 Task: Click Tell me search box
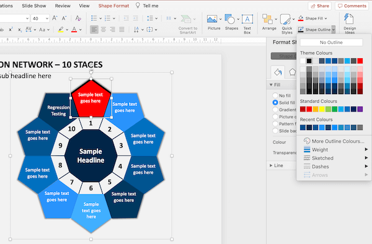tap(147, 6)
